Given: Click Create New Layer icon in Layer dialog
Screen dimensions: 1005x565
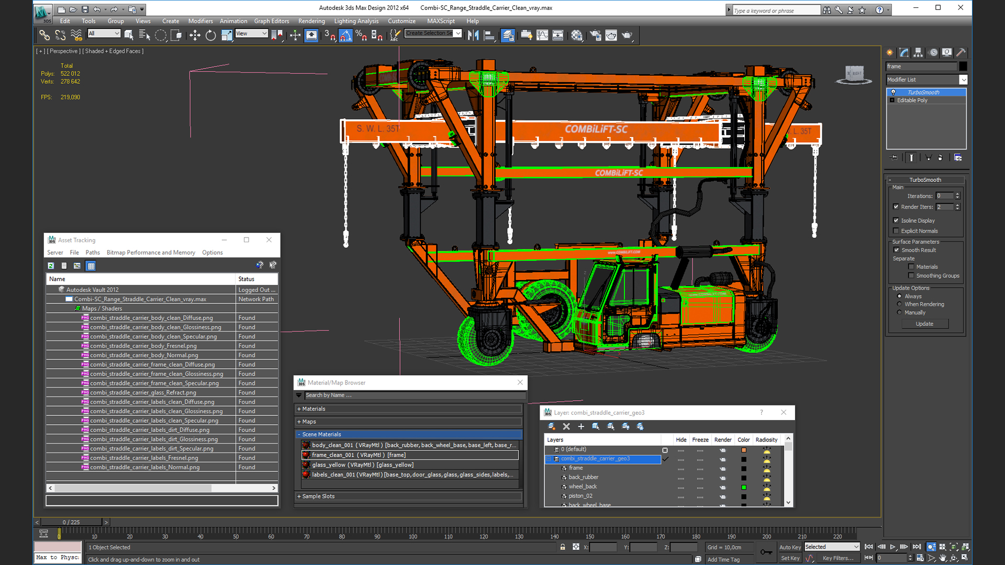Looking at the screenshot, I should [551, 426].
